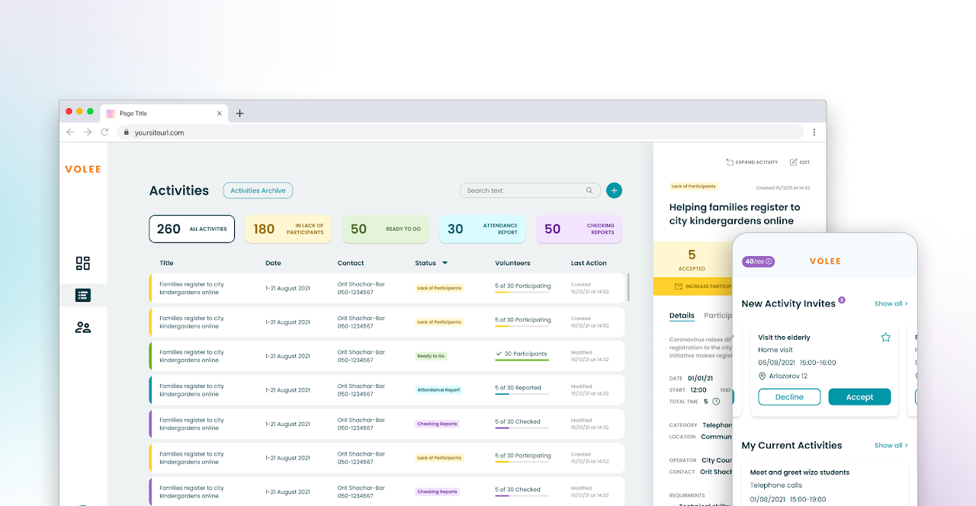Select the 30 Attendance Report card
This screenshot has width=976, height=506.
(x=482, y=229)
